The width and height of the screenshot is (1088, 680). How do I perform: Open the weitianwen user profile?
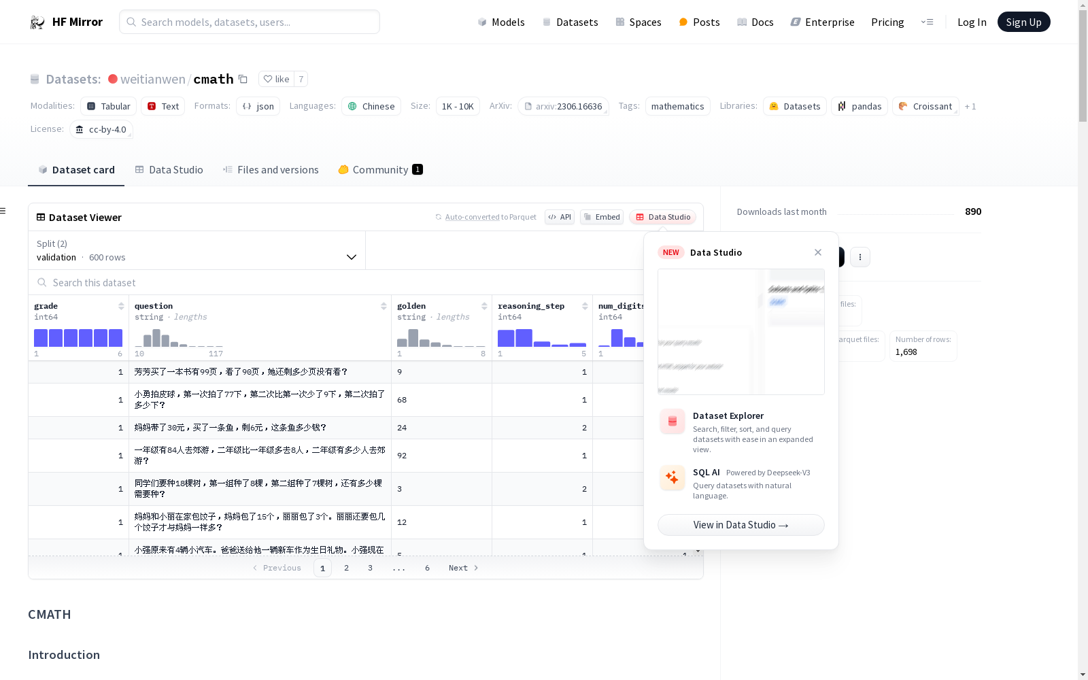[152, 79]
